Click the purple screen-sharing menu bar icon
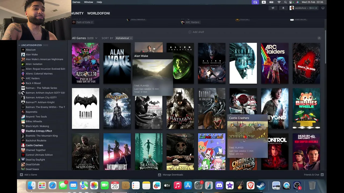 (255, 2)
